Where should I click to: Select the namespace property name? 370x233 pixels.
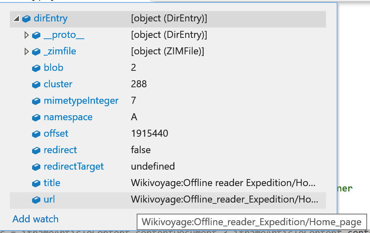click(68, 117)
